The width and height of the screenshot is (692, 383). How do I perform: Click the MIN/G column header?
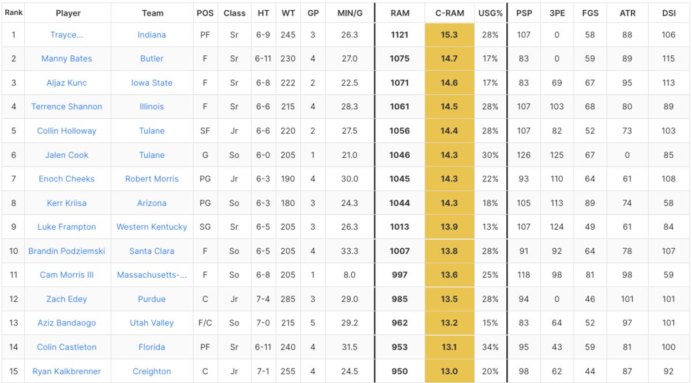349,13
